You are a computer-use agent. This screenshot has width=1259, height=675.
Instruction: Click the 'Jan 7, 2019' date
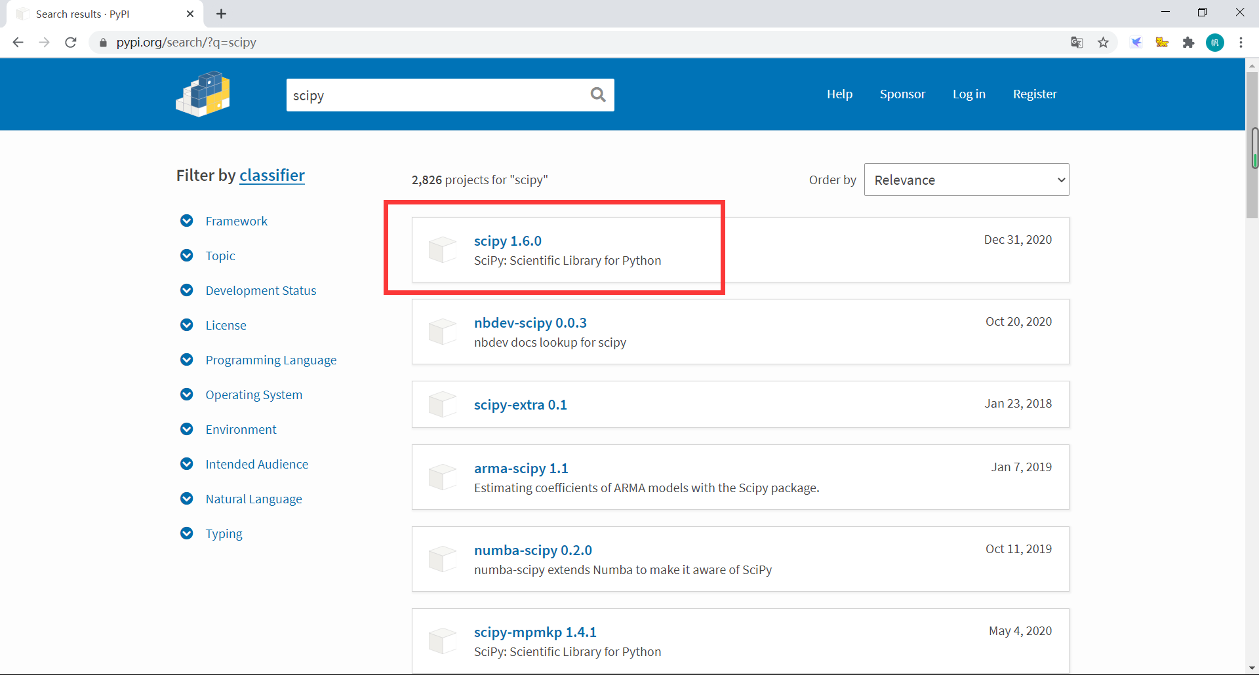pos(1022,467)
